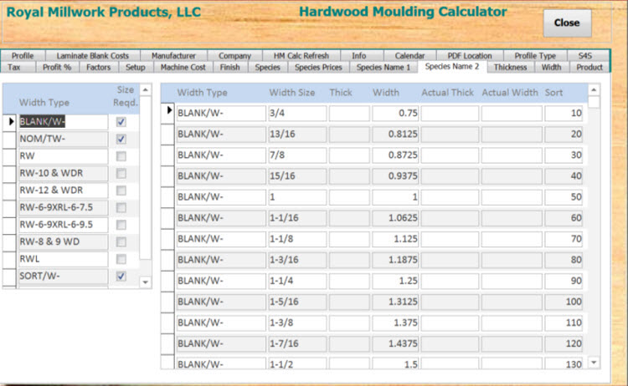Click the Width Size field showing 1-3/8

point(297,323)
